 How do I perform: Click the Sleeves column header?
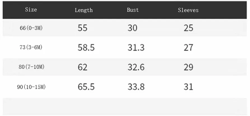[x=188, y=10]
